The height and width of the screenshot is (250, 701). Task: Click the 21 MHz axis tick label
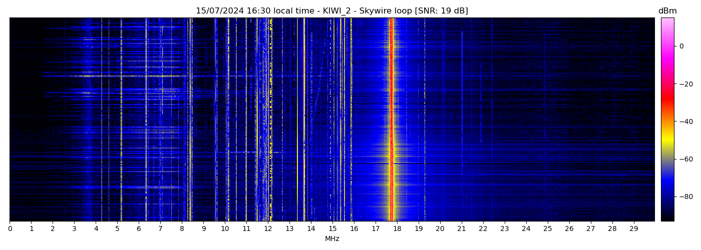coord(461,228)
